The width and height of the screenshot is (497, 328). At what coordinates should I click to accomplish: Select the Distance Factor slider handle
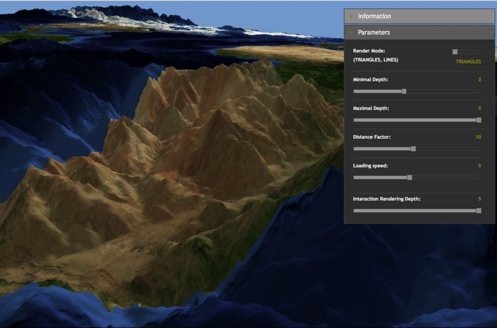pos(413,149)
